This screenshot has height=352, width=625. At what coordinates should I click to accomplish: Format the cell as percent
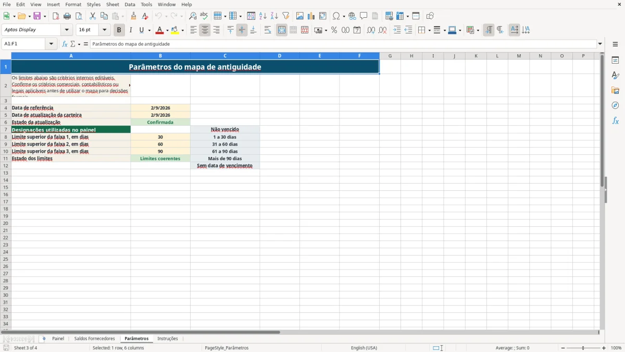[x=334, y=30]
